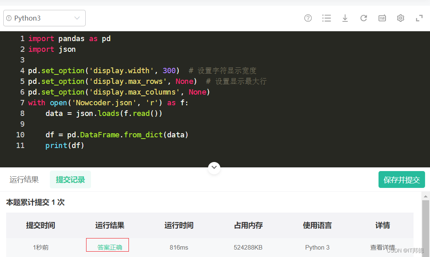Click the help question mark icon

tap(308, 18)
